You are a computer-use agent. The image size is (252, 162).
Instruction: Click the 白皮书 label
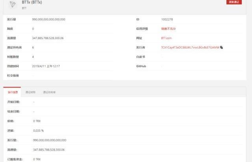tap(141, 57)
